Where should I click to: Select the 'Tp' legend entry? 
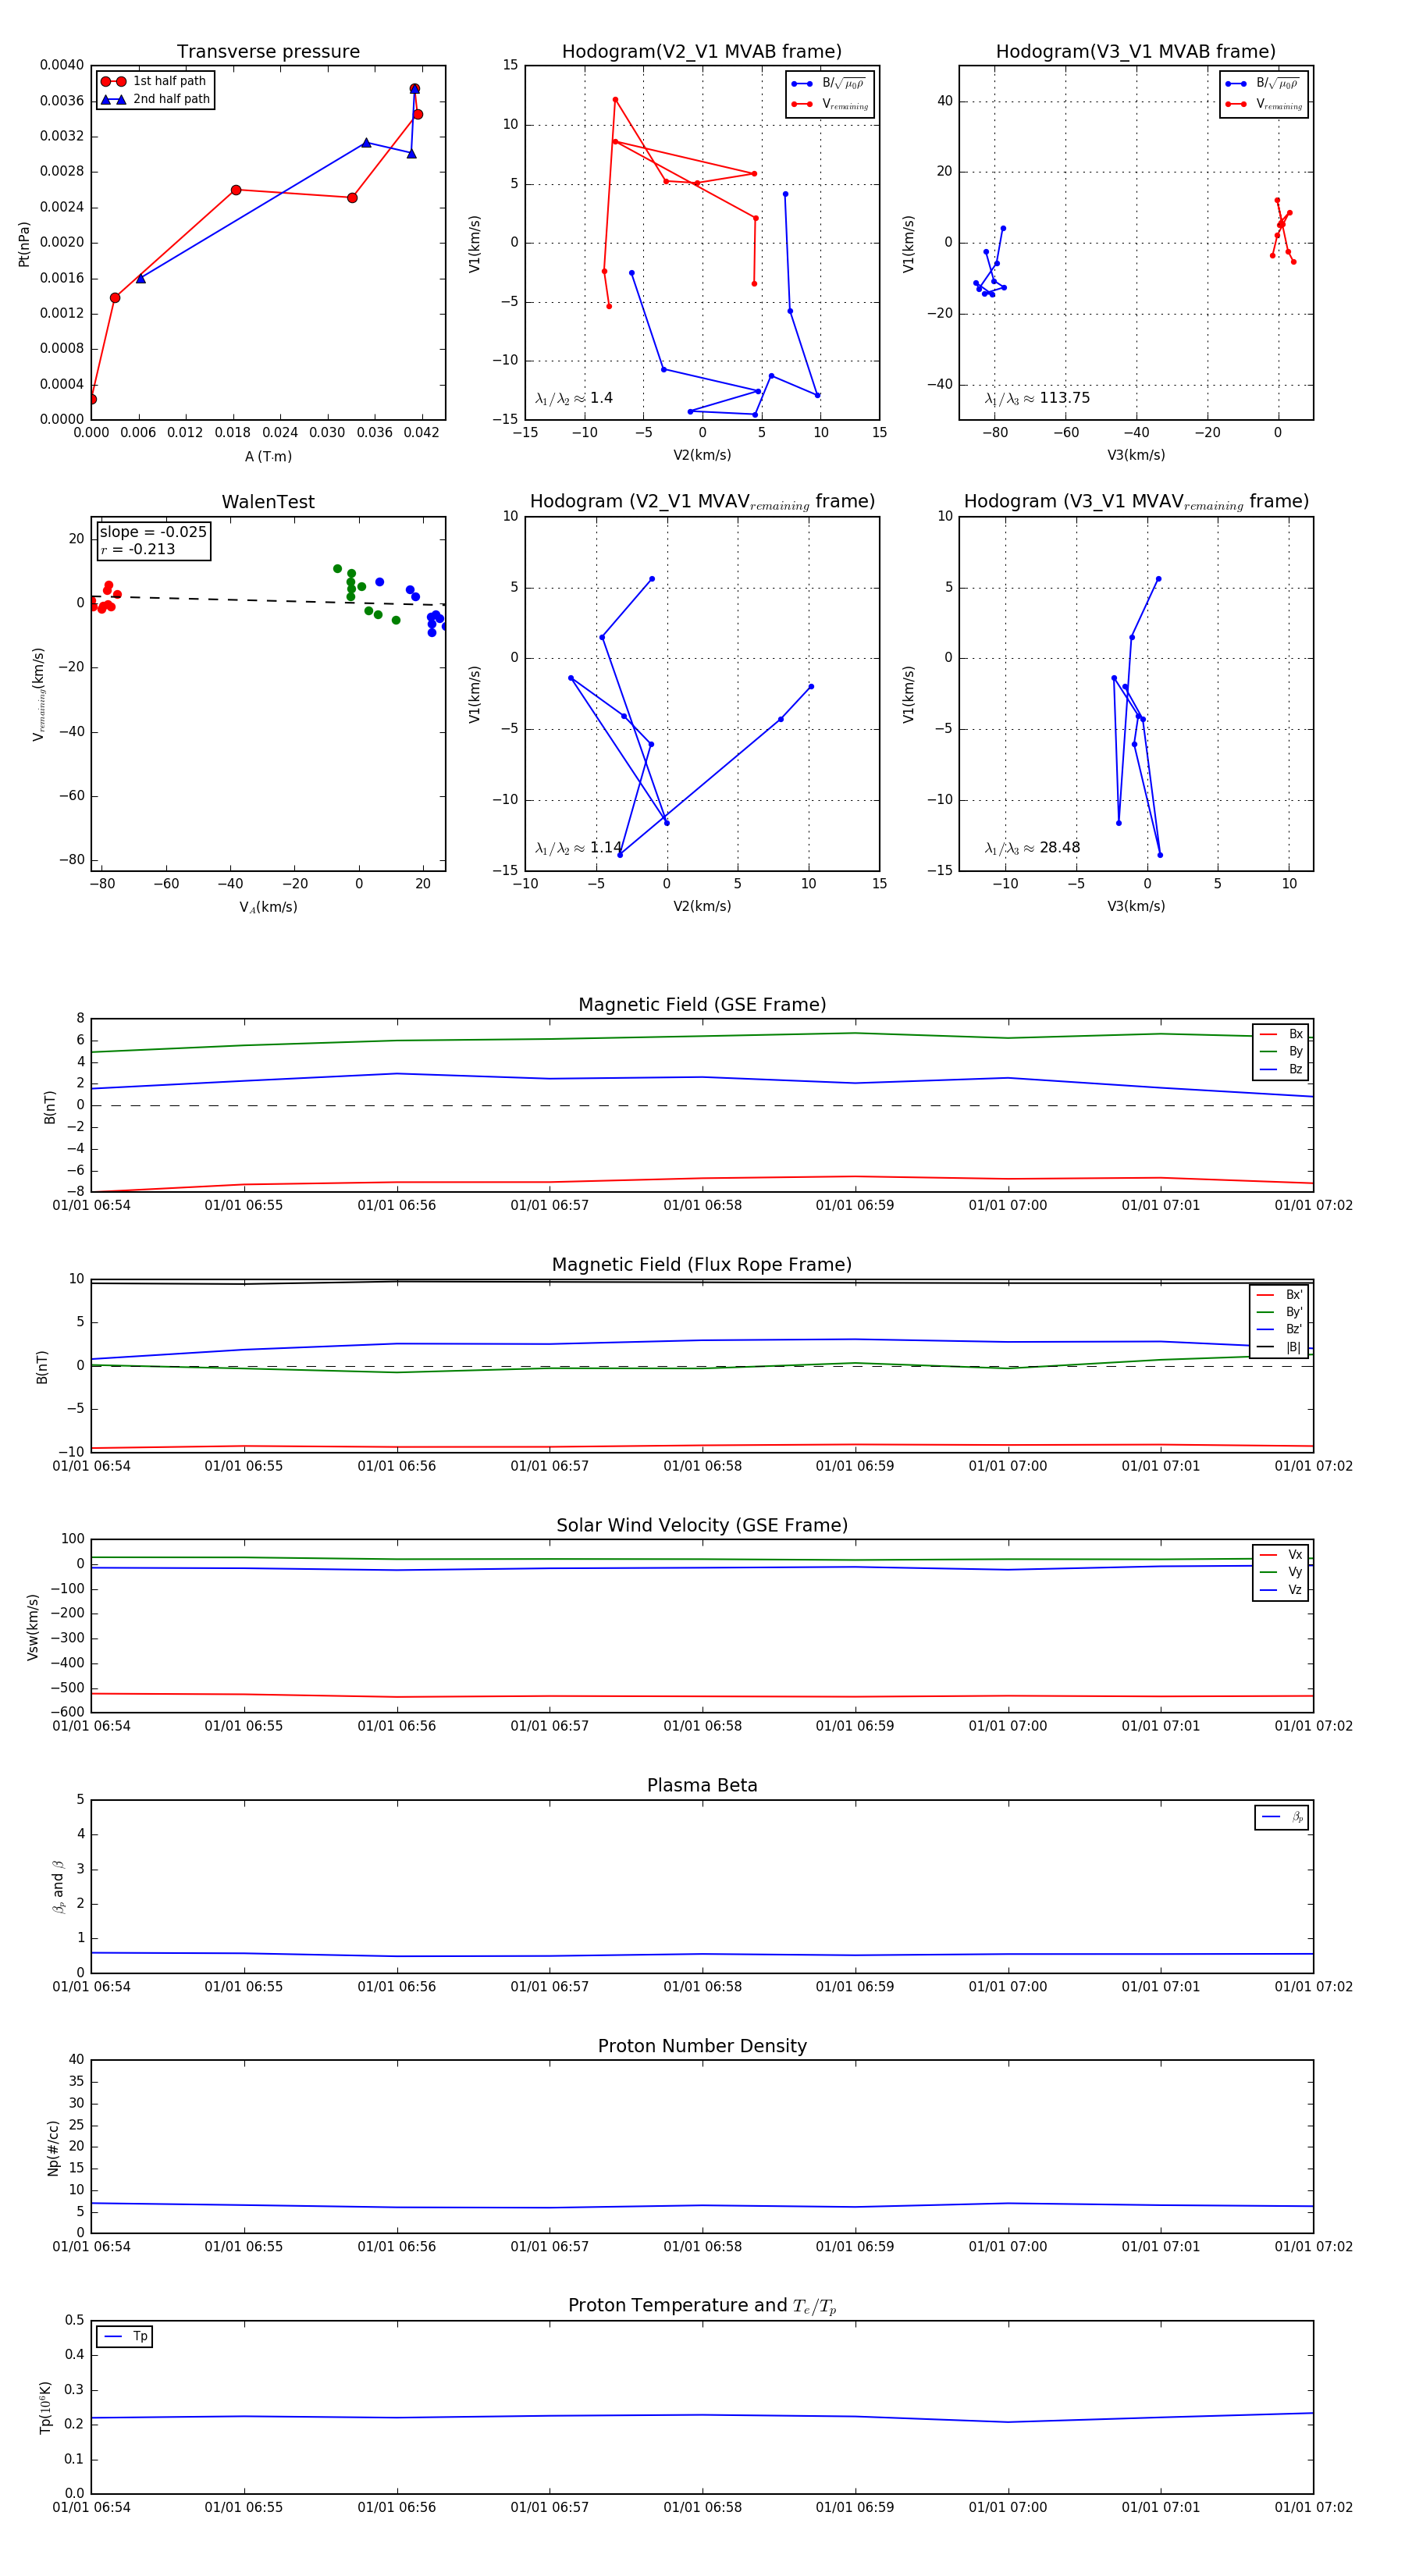[x=125, y=2337]
